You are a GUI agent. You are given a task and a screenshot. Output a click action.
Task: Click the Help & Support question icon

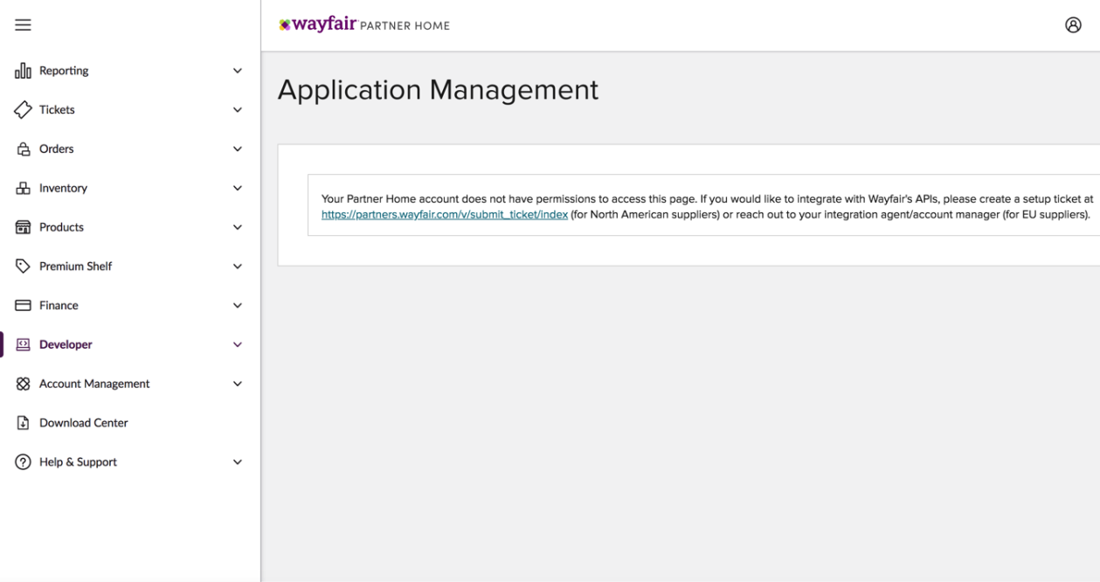coord(23,462)
